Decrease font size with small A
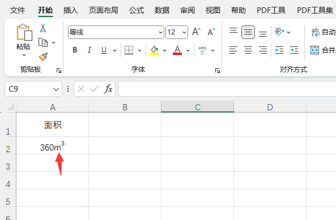 click(x=211, y=32)
